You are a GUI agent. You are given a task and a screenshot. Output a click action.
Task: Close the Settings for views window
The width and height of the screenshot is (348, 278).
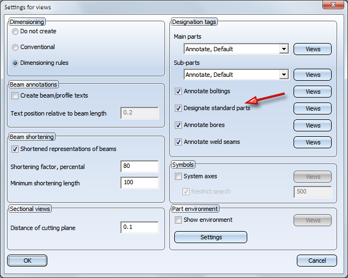pos(333,4)
